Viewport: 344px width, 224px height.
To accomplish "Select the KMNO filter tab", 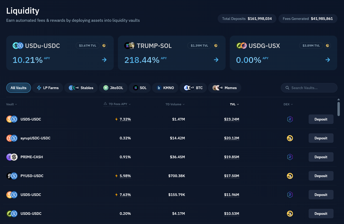I will [x=165, y=88].
